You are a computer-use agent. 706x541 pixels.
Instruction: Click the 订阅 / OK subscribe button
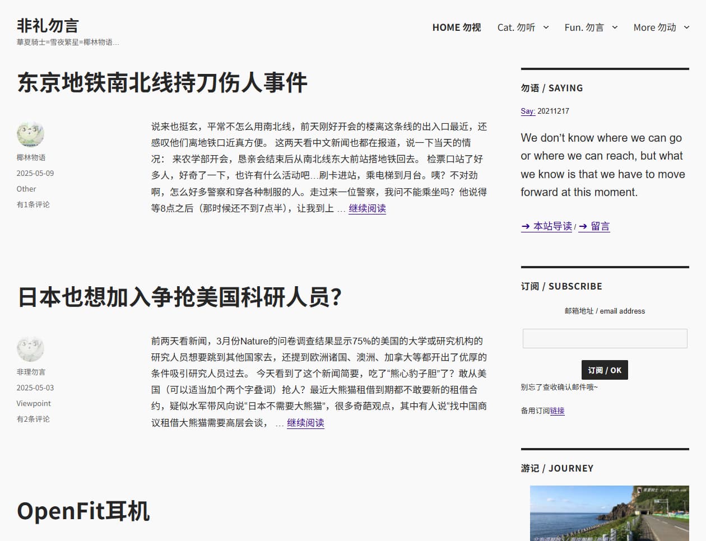click(x=605, y=370)
